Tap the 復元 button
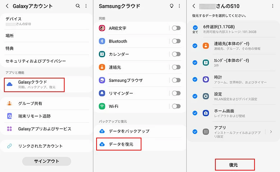The height and width of the screenshot is (172, 280). (x=235, y=165)
